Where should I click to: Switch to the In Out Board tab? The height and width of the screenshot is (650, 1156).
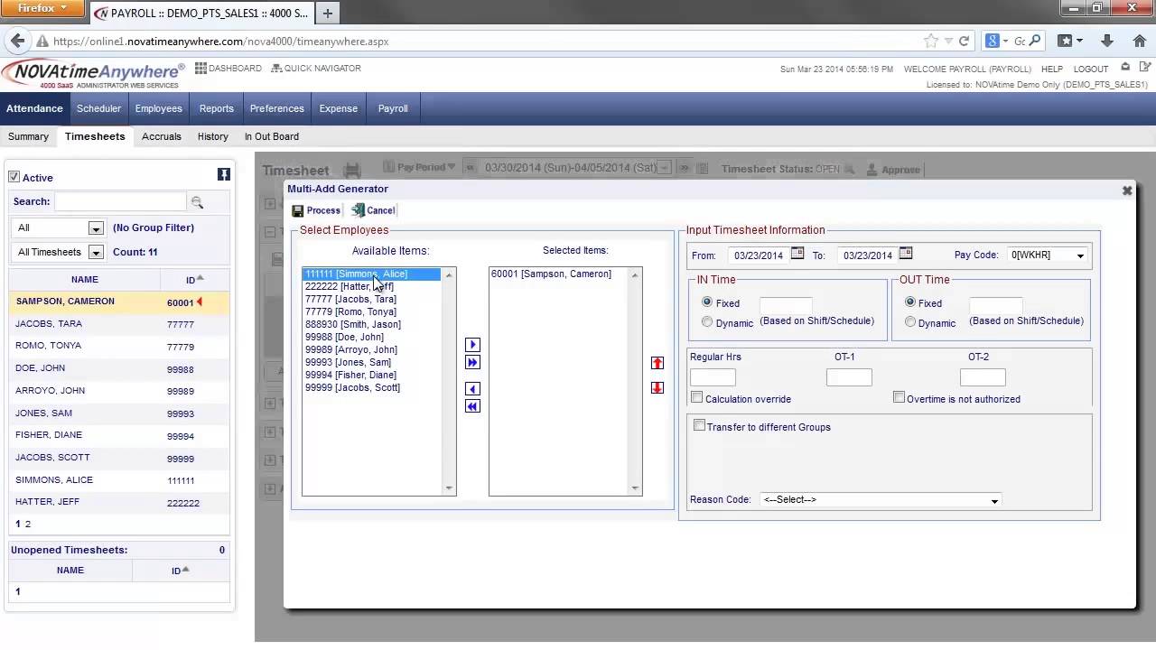point(272,136)
